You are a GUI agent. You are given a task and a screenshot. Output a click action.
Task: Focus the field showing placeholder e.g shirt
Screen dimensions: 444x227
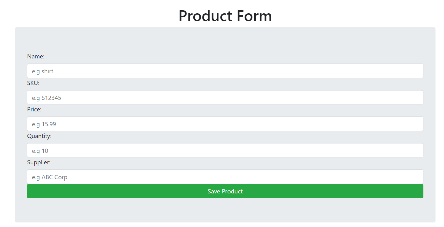click(225, 71)
